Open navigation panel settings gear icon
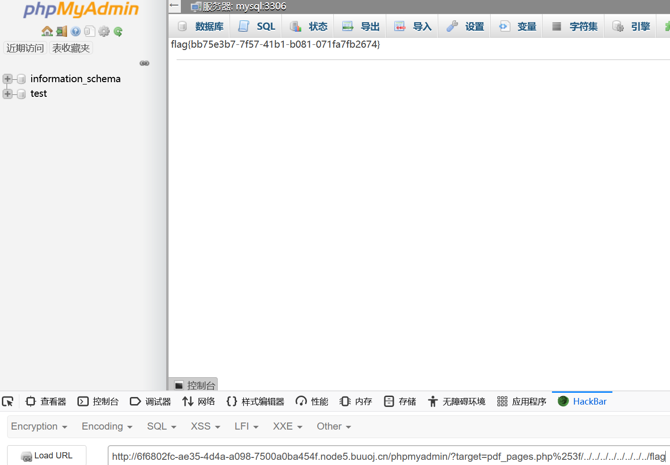The width and height of the screenshot is (670, 465). pyautogui.click(x=104, y=31)
